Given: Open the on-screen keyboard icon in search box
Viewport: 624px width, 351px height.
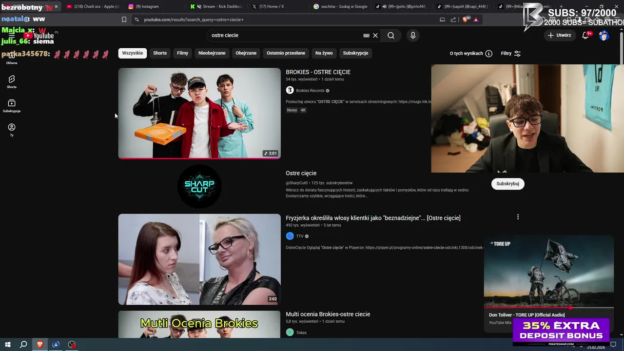Looking at the screenshot, I should pos(366,36).
